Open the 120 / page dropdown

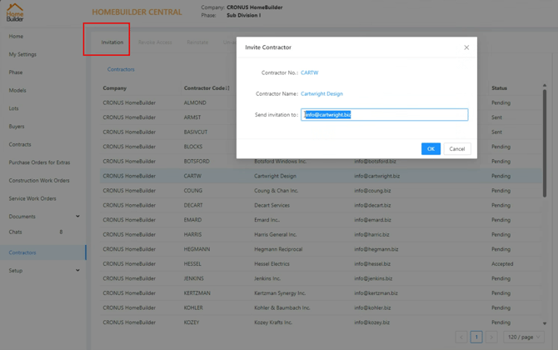[524, 337]
